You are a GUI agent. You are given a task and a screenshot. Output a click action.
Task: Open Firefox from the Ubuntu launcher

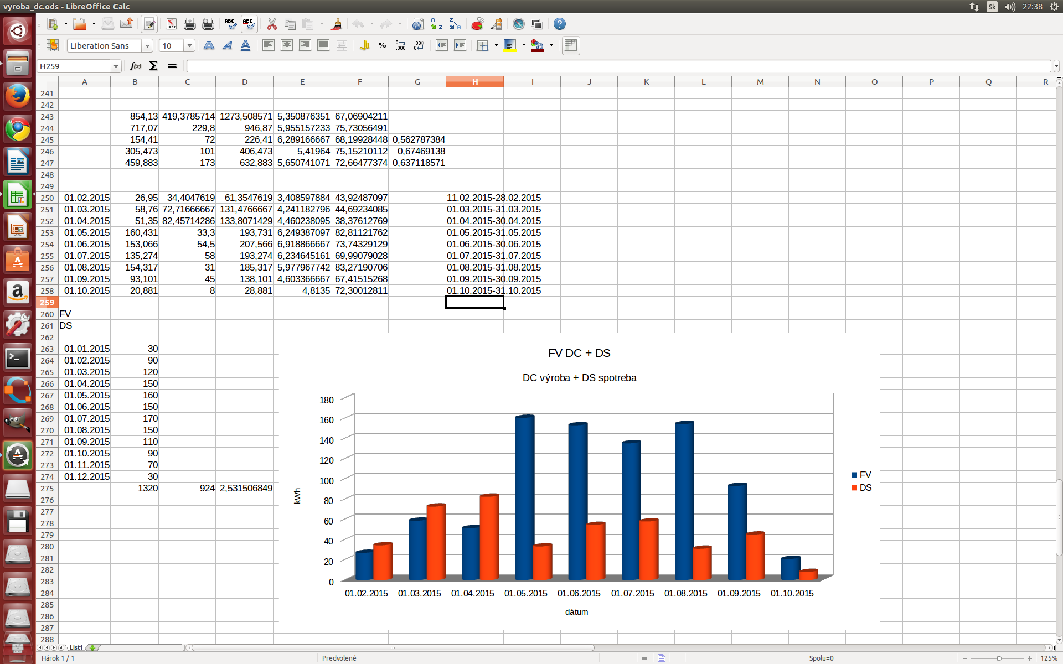point(18,96)
